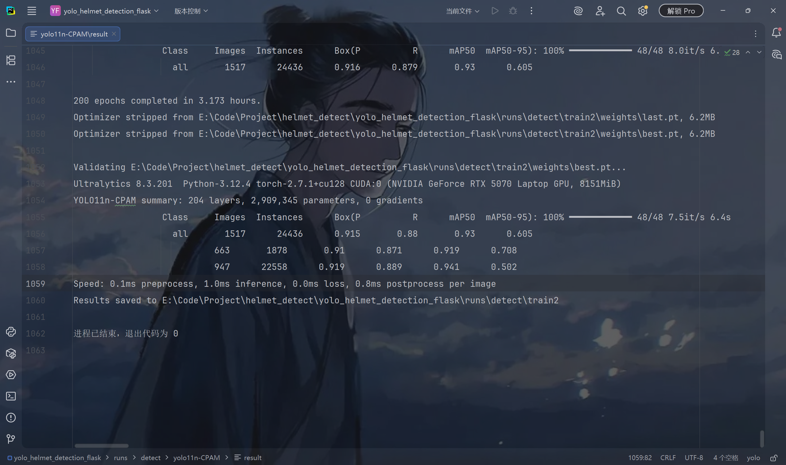Click the text "200 epochs completed in 3.173 hours."

[167, 101]
